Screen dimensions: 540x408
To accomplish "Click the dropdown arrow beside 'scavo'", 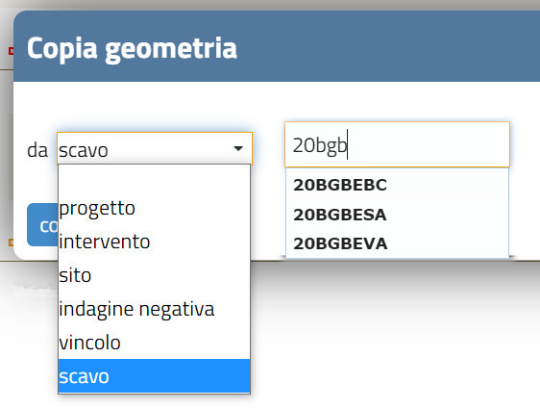I will click(x=238, y=148).
